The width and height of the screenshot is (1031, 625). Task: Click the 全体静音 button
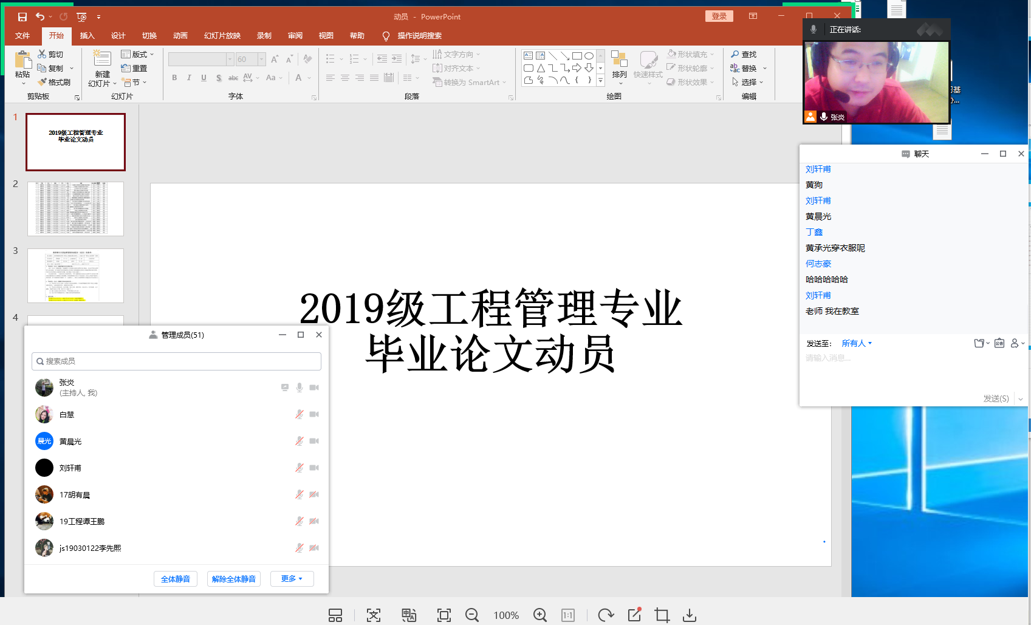(x=176, y=579)
